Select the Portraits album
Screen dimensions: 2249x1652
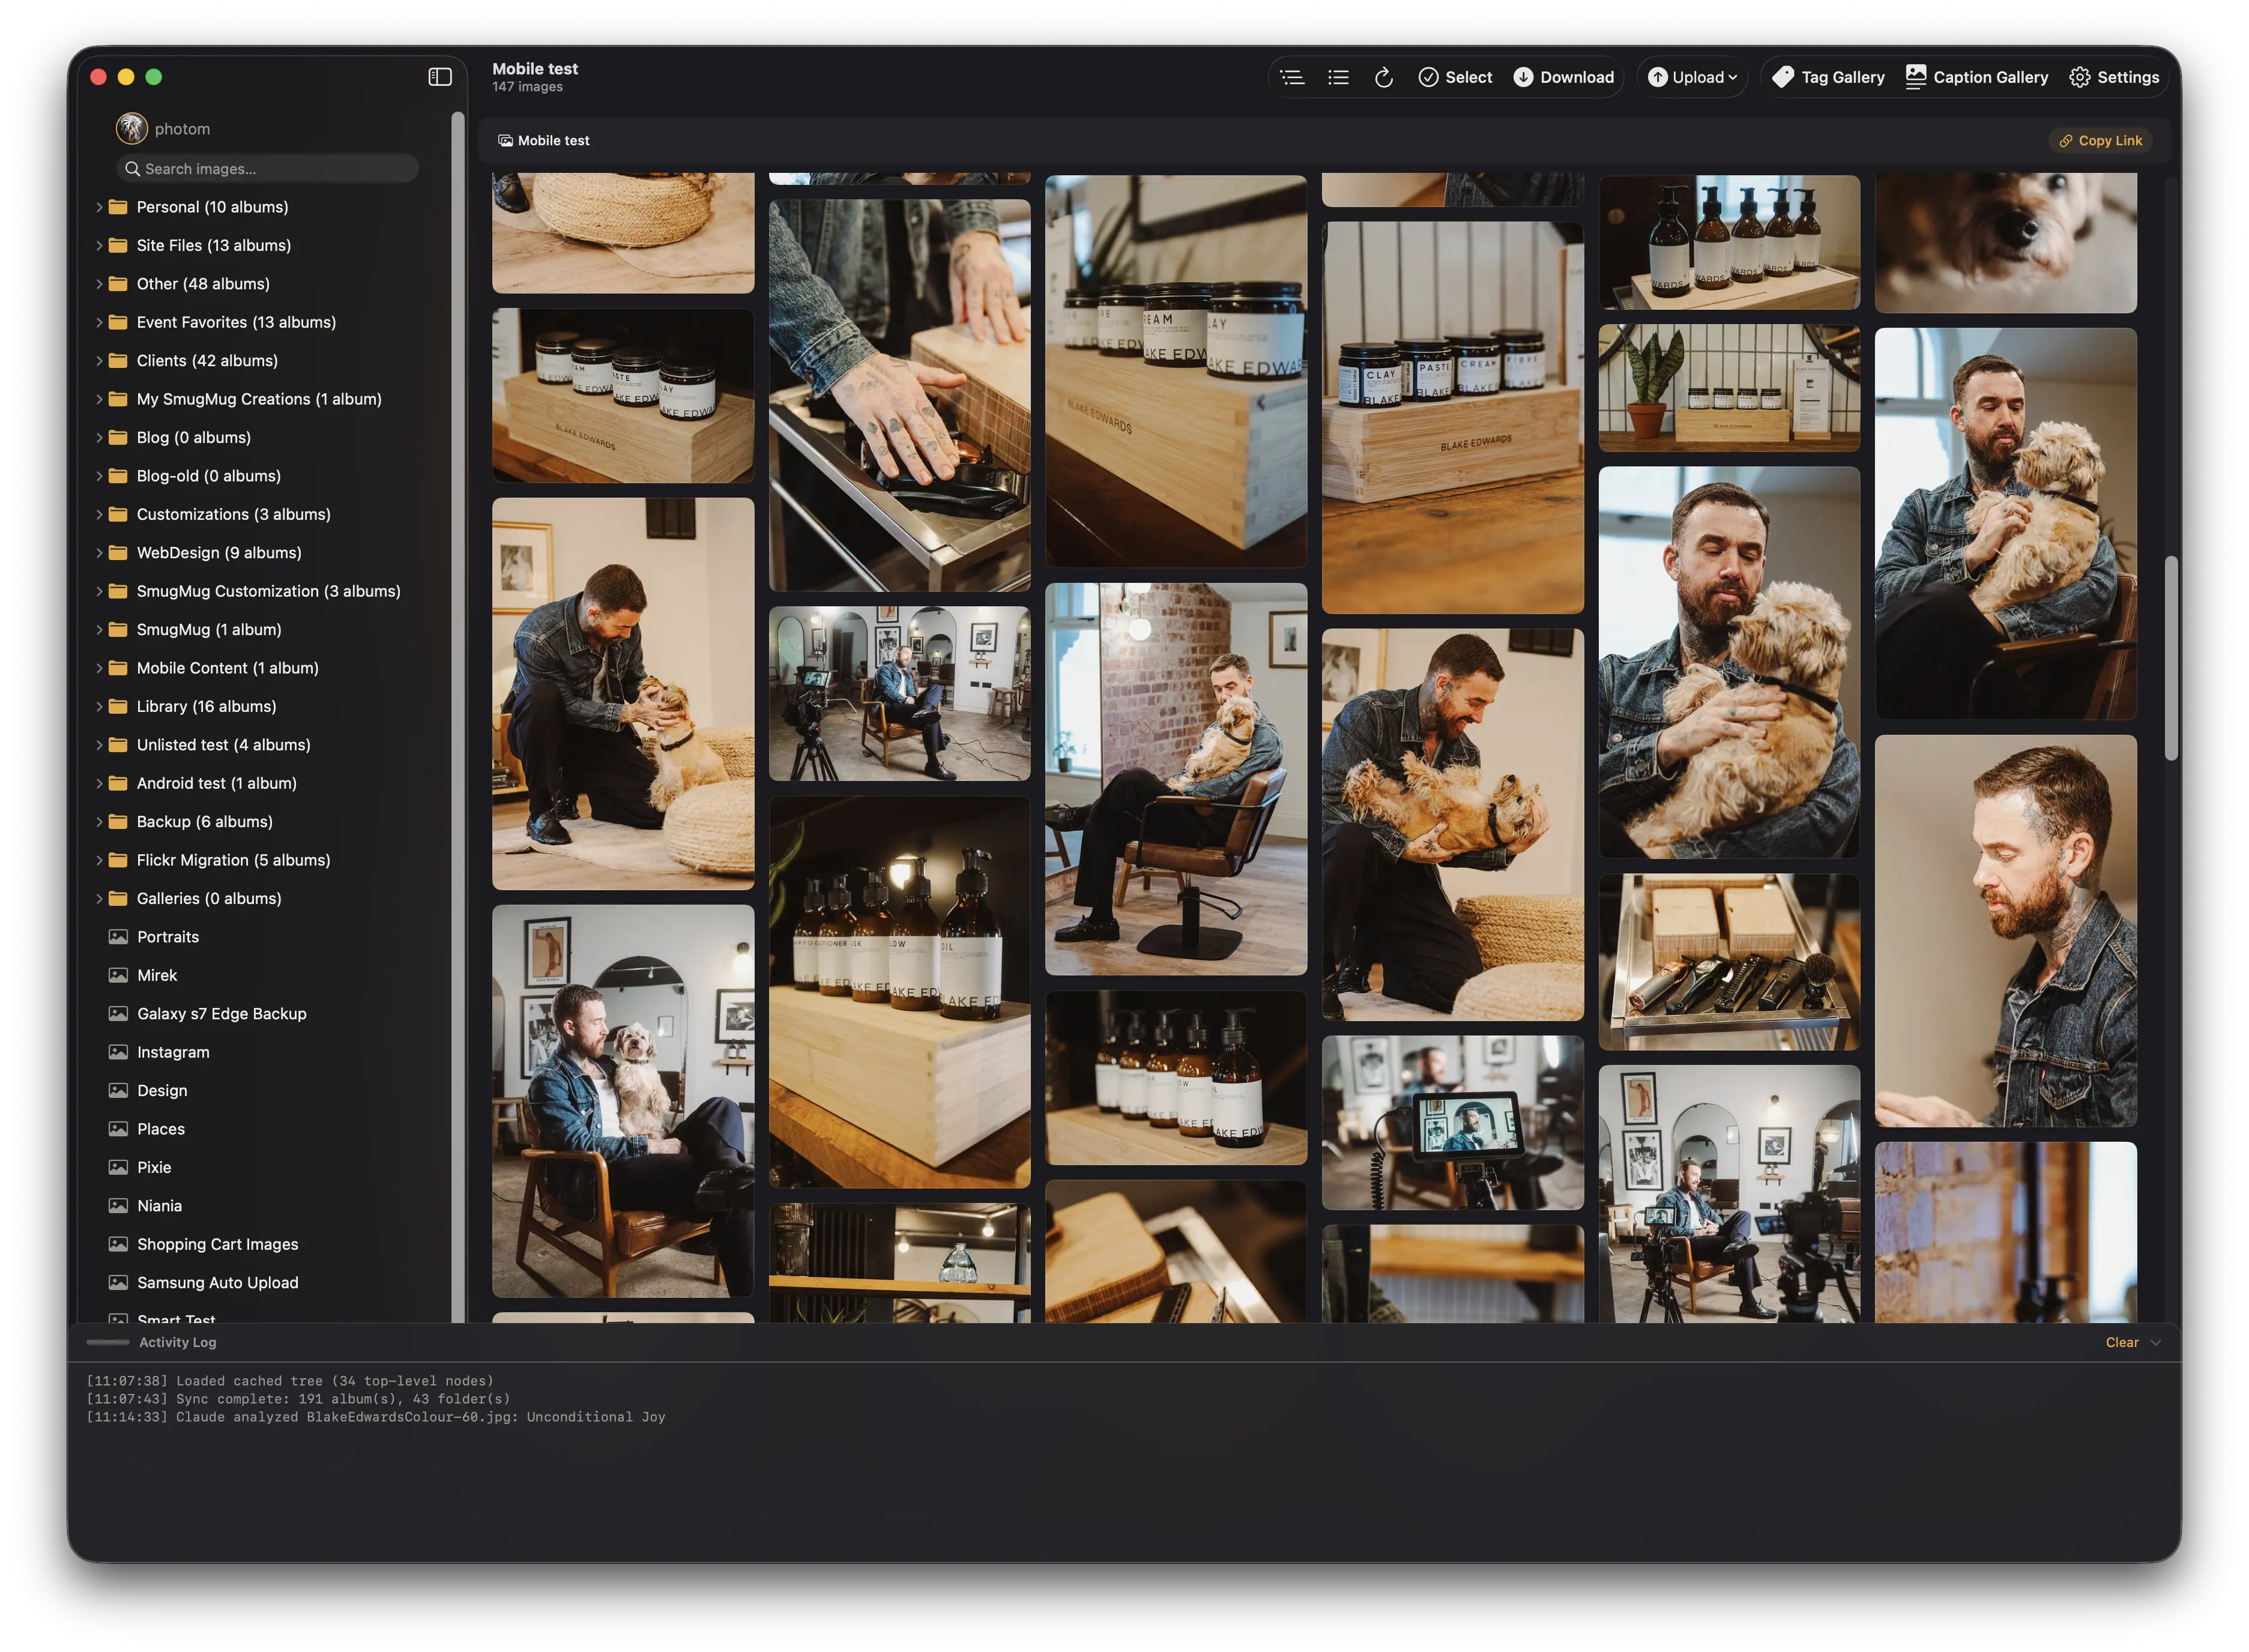pos(167,937)
